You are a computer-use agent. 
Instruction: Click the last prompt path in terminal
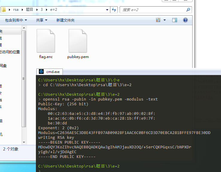(x=79, y=166)
